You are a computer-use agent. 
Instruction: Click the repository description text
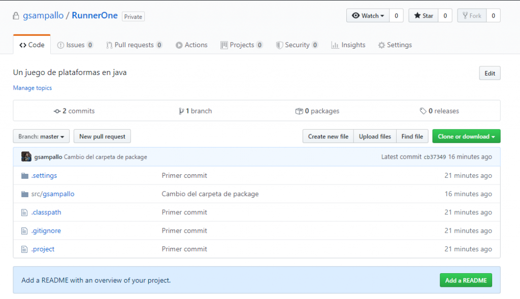click(70, 72)
